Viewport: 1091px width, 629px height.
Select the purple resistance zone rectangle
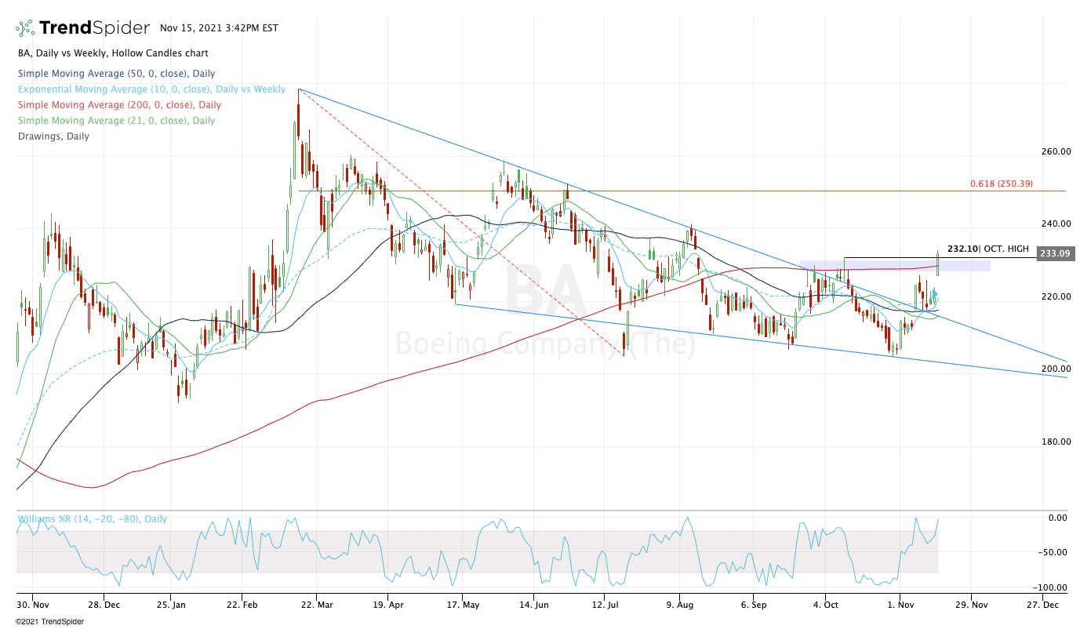tap(895, 266)
